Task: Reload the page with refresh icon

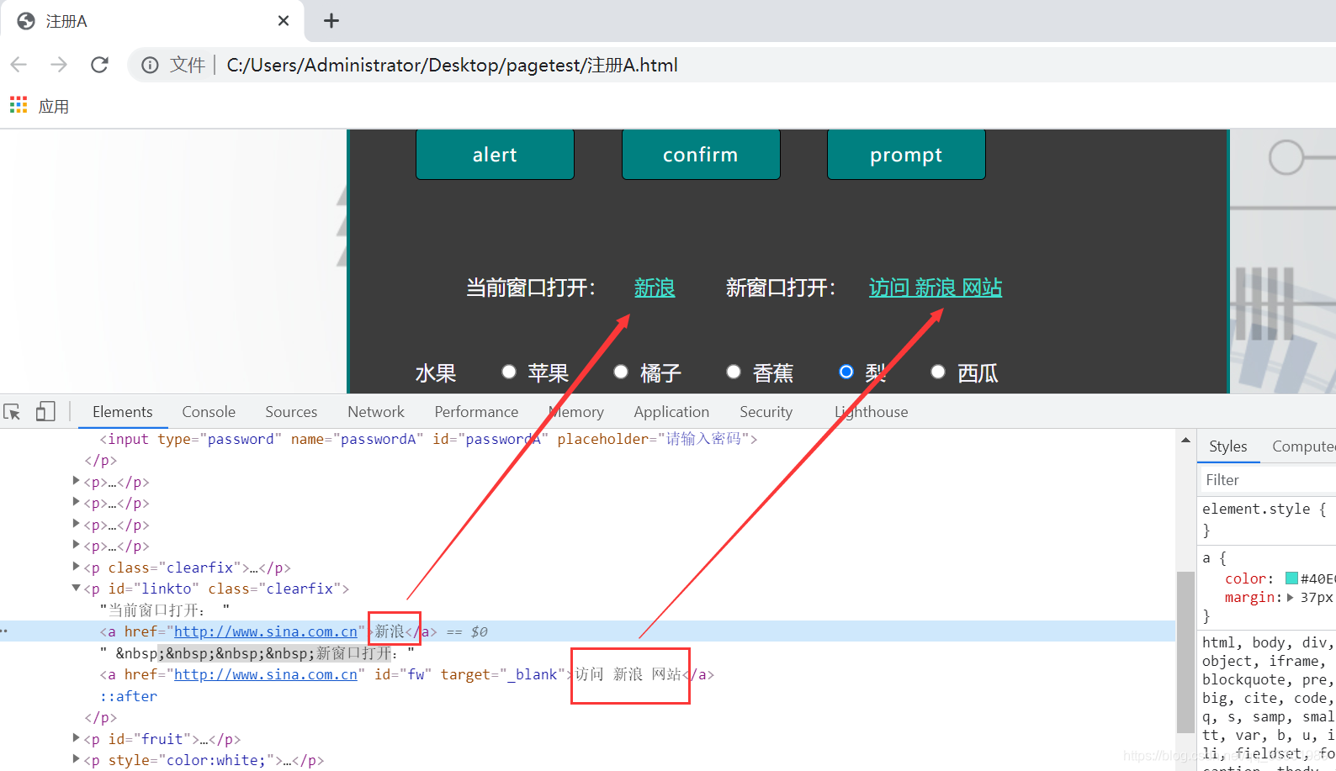Action: (x=99, y=65)
